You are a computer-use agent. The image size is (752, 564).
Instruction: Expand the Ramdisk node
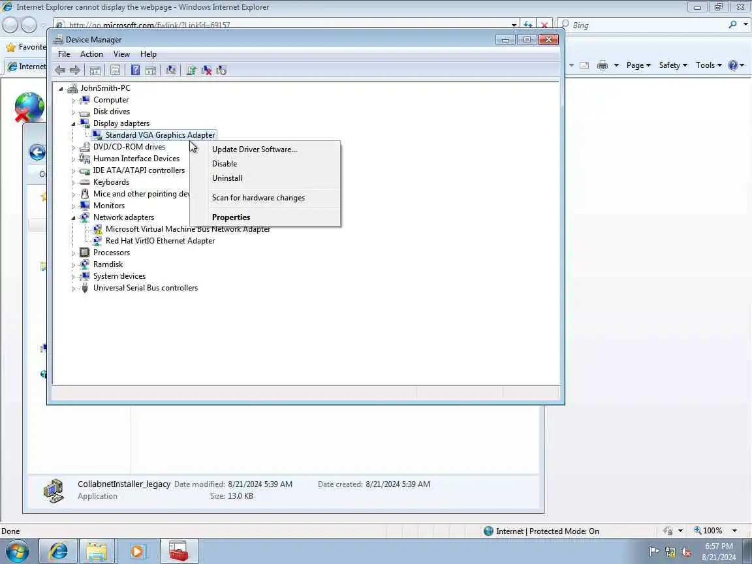pos(73,265)
